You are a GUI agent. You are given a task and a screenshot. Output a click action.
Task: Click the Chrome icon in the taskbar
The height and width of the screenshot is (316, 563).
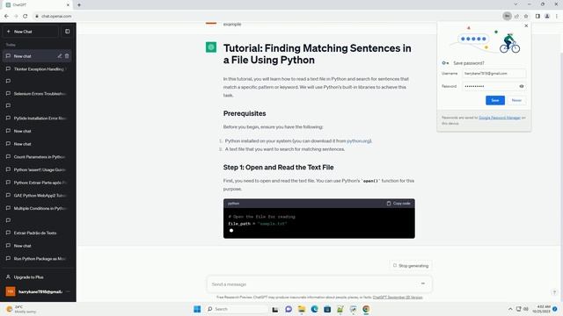coord(366,309)
